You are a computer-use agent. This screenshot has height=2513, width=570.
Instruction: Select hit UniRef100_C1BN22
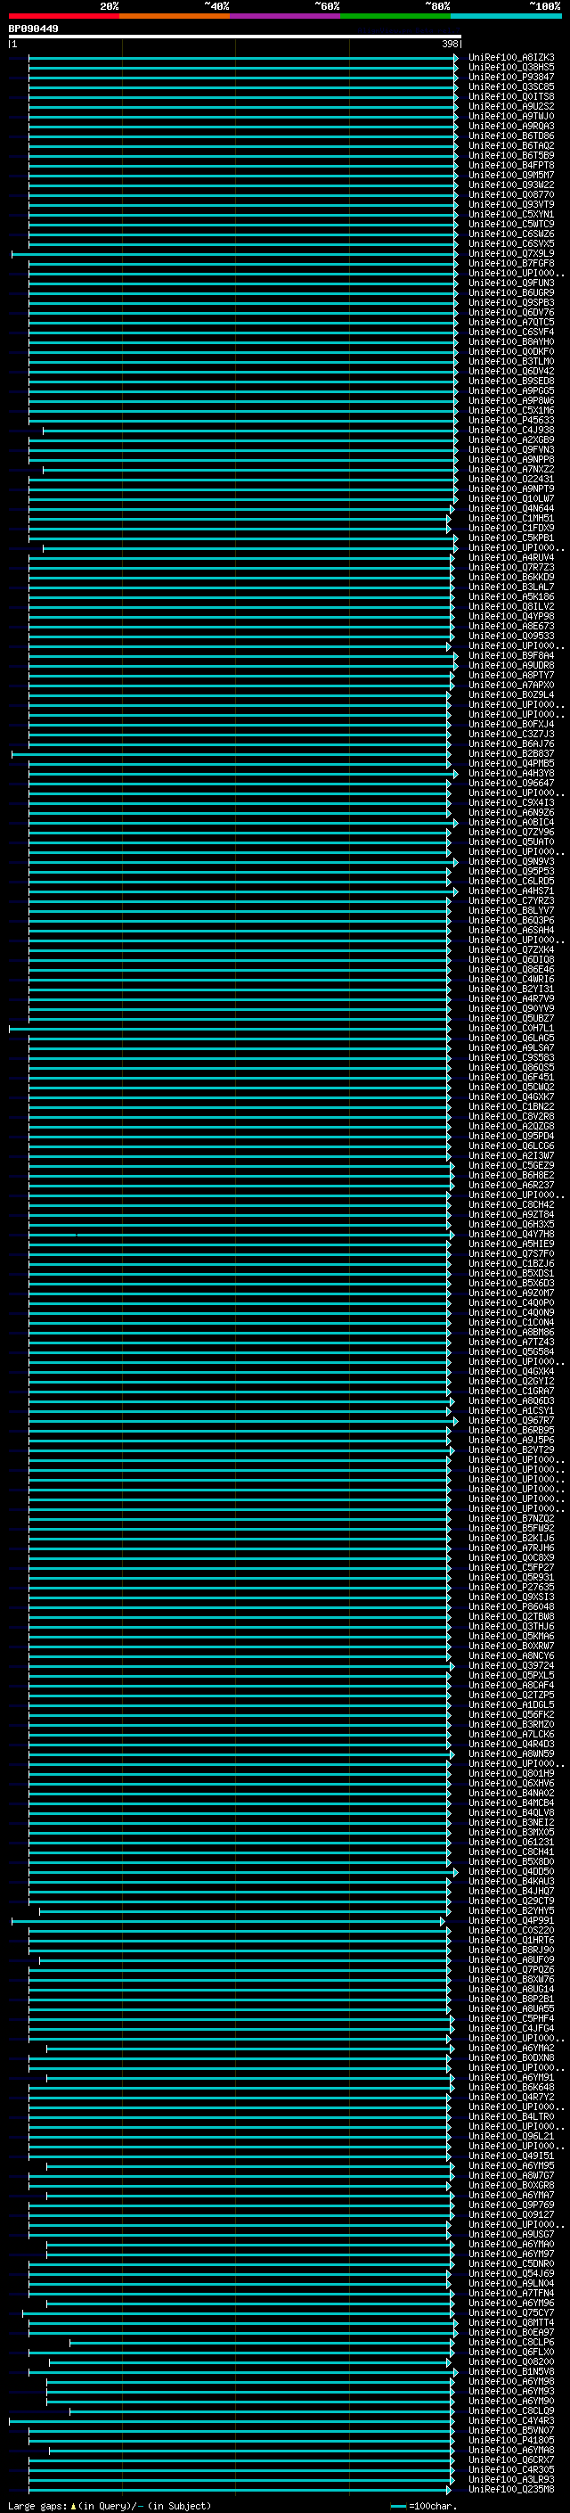(511, 1106)
